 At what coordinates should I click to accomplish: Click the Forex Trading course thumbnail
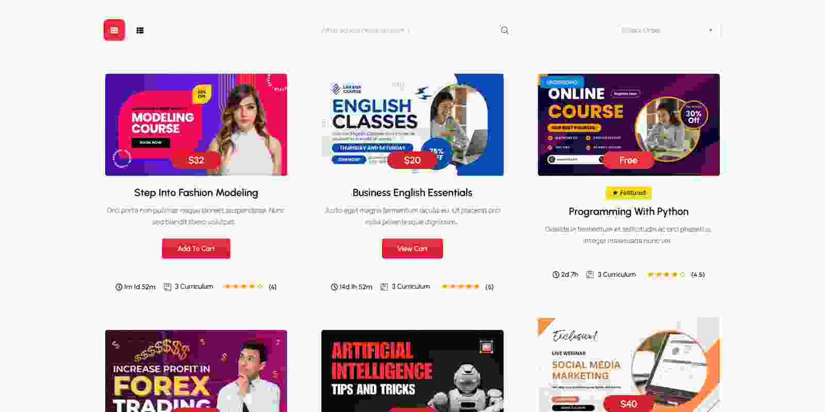point(196,371)
